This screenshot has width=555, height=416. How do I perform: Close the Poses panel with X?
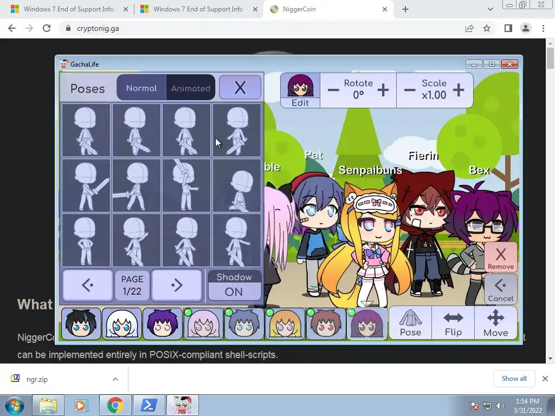click(x=240, y=87)
